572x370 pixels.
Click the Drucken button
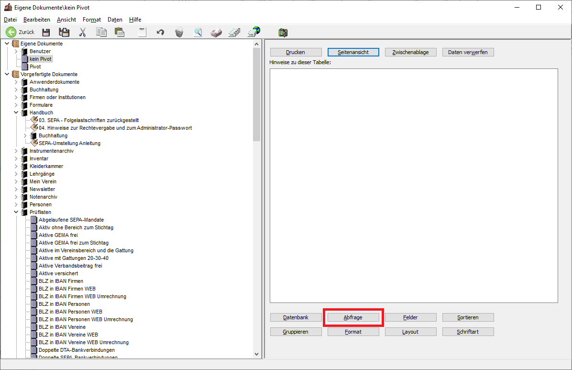coord(296,52)
